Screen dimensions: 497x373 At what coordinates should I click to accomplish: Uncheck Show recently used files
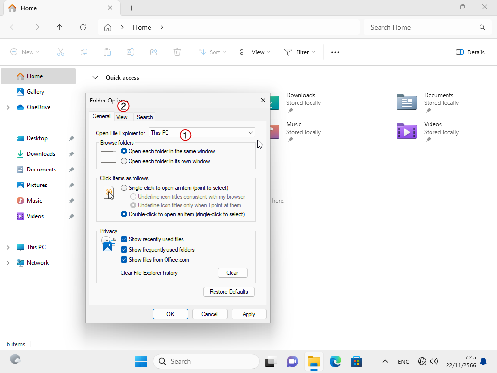[x=124, y=239]
